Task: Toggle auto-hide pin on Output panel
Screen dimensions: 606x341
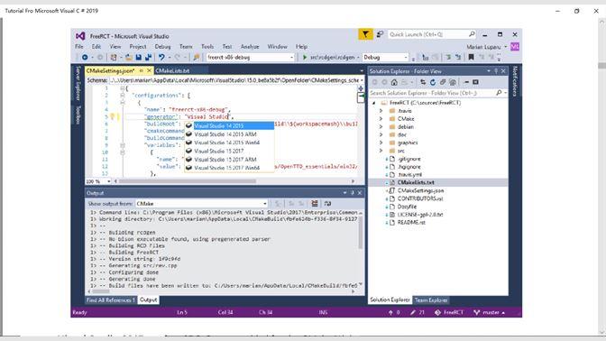Action: (x=352, y=192)
